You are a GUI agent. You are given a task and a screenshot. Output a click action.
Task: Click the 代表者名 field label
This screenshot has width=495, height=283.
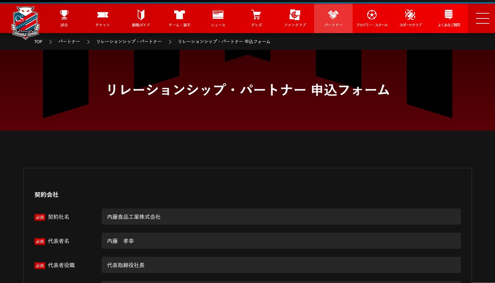(x=59, y=241)
